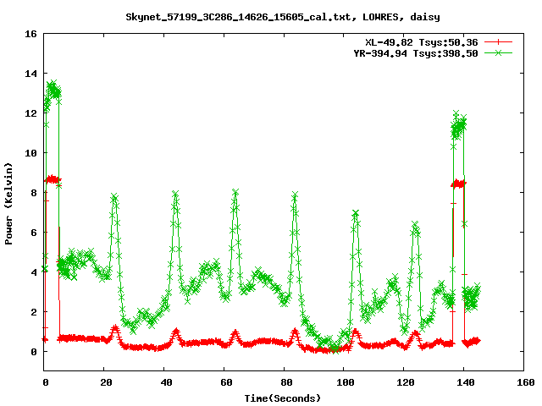Click the x-axis tick label 60
542x406 pixels.
[226, 382]
